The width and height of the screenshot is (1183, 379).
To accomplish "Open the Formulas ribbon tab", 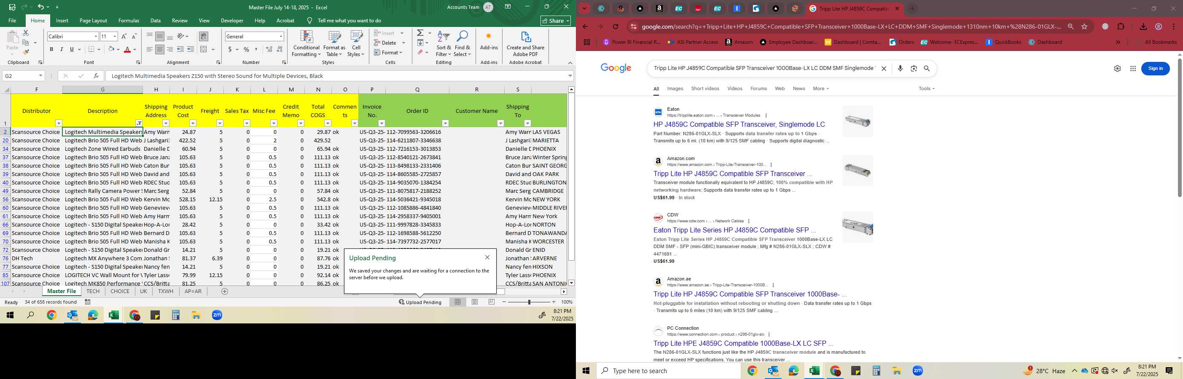I will point(129,21).
